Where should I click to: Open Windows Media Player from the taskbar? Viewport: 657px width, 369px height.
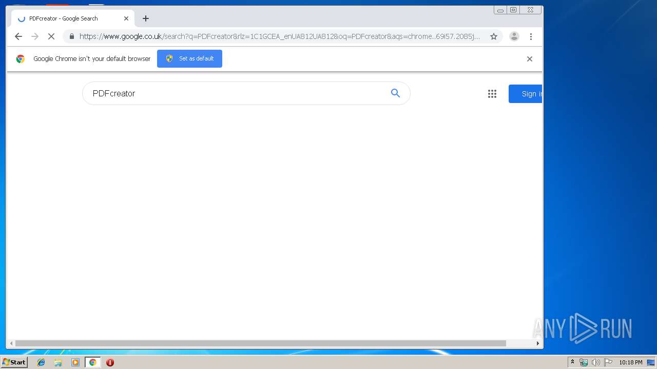coord(75,362)
